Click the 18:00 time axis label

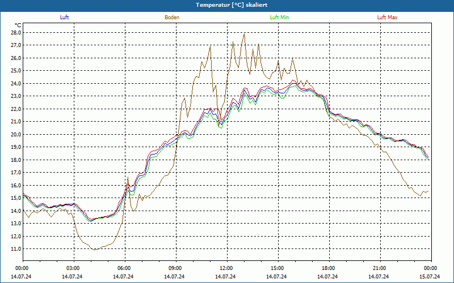(x=328, y=268)
